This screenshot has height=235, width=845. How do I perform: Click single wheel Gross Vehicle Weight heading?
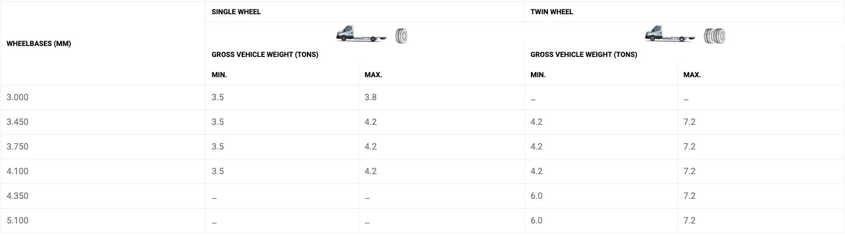pyautogui.click(x=265, y=55)
